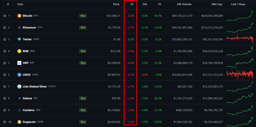Click the 1h column header
Viewport: 256px width, 127px height.
132,4
